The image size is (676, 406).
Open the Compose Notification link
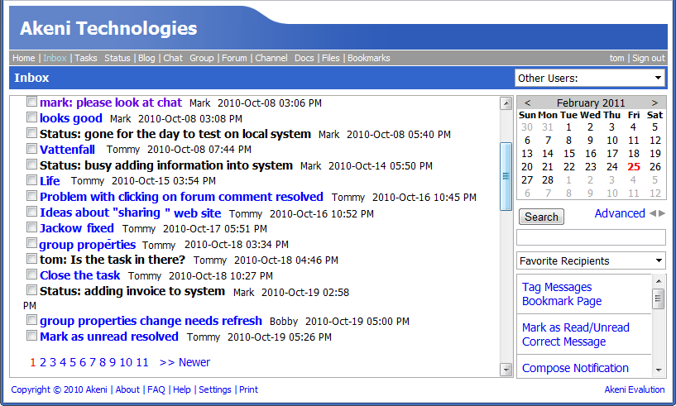(575, 368)
